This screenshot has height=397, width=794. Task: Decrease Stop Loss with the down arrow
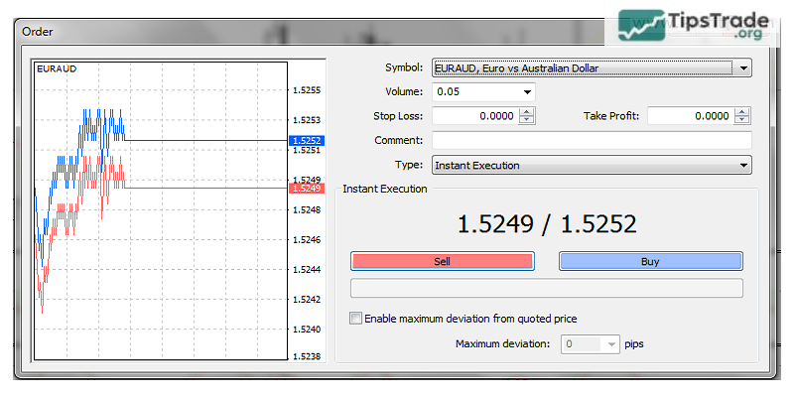point(526,120)
